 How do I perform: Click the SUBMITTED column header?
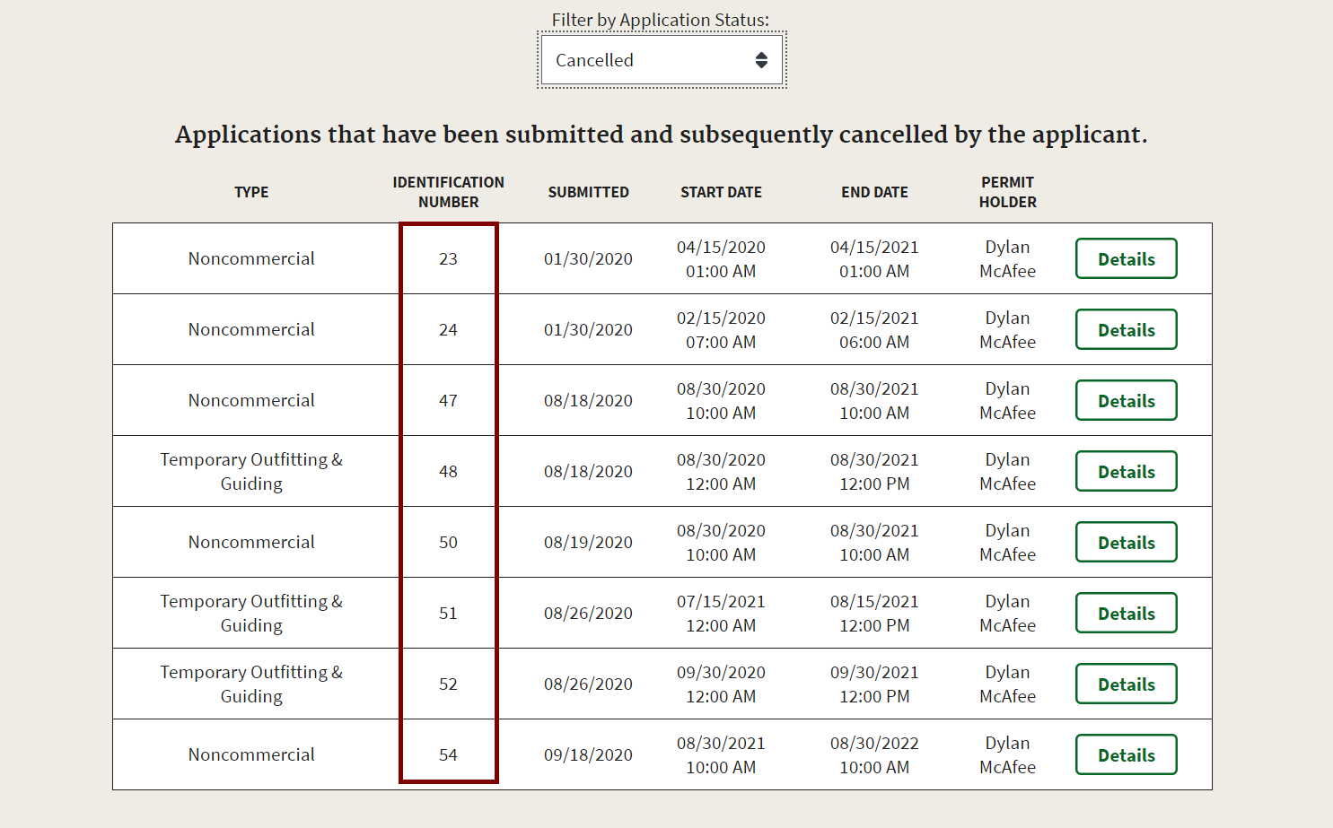pyautogui.click(x=588, y=192)
